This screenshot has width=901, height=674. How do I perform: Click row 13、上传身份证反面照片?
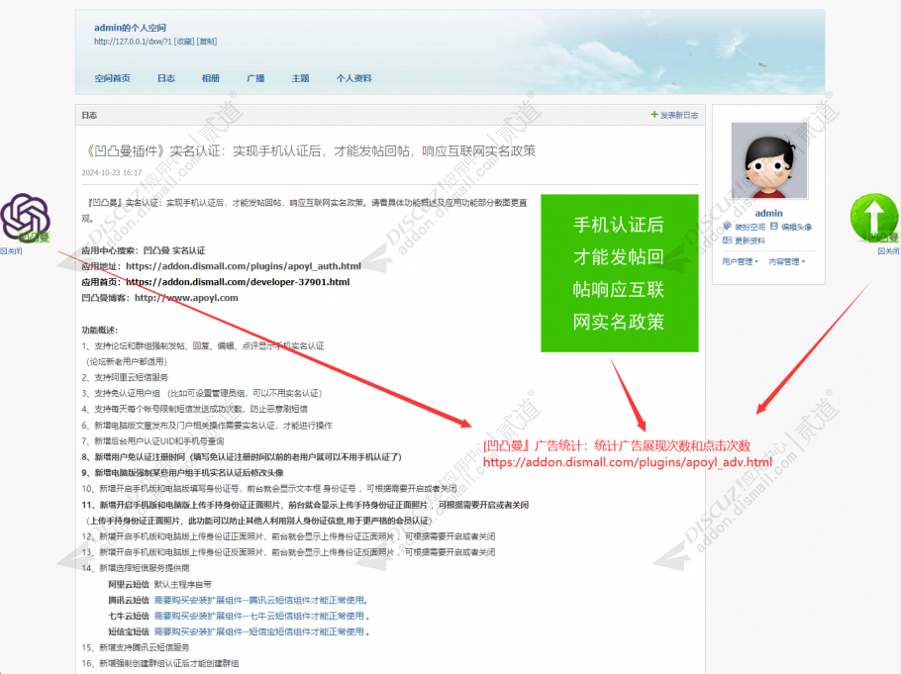click(x=288, y=552)
